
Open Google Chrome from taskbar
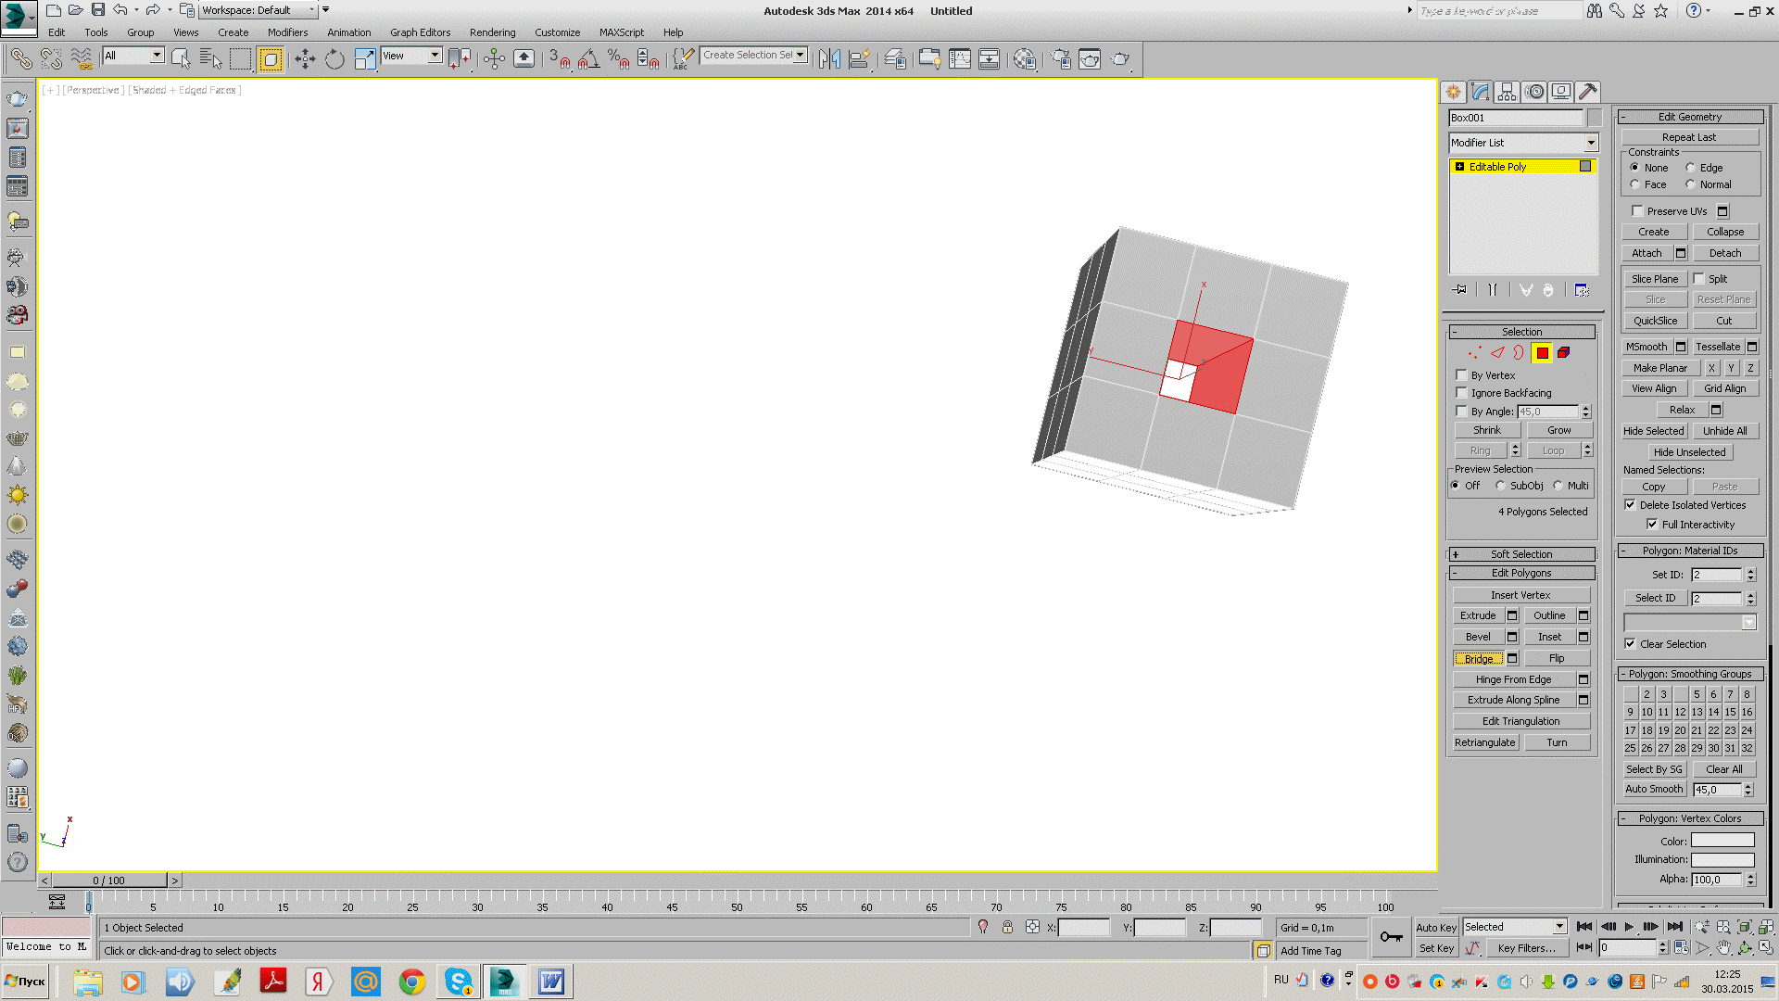[x=411, y=982]
